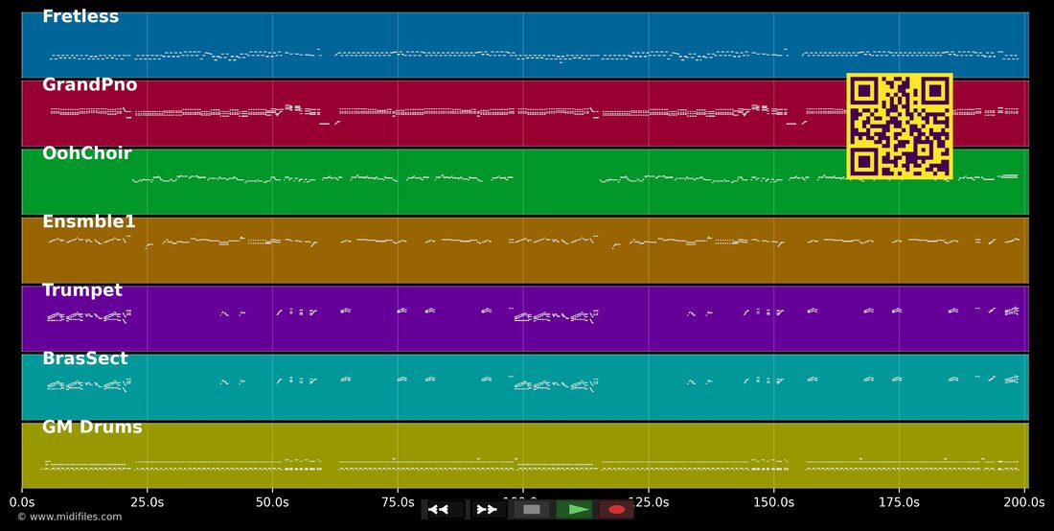Viewport: 1054px width, 531px height.
Task: Start playback with the green play button
Action: coord(575,510)
